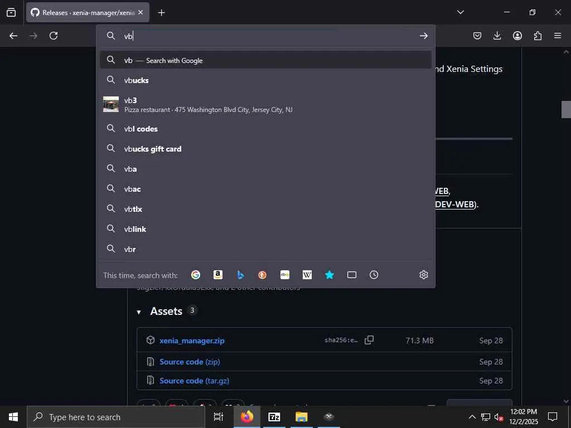Image resolution: width=571 pixels, height=428 pixels.
Task: Open the Firefox account menu
Action: [x=517, y=36]
